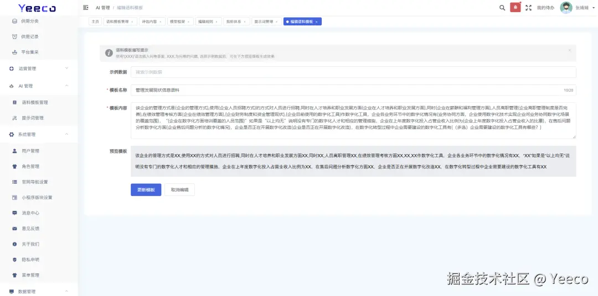Click the 取消编辑 button
Image resolution: width=598 pixels, height=296 pixels.
[179, 190]
